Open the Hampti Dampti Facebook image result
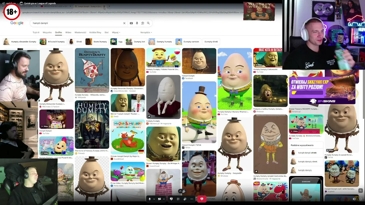 click(x=199, y=61)
